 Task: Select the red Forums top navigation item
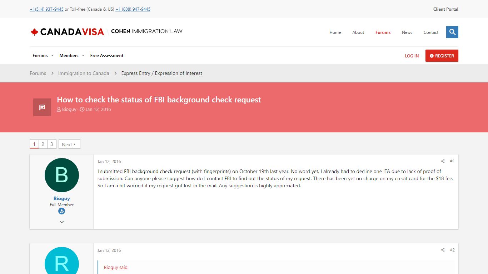(383, 32)
